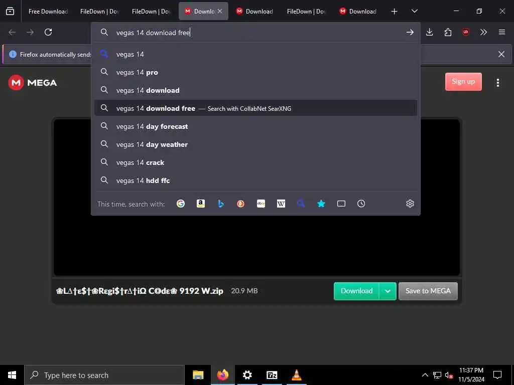The height and width of the screenshot is (385, 514).
Task: Open Firefox View in the tab bar
Action: pos(10,11)
